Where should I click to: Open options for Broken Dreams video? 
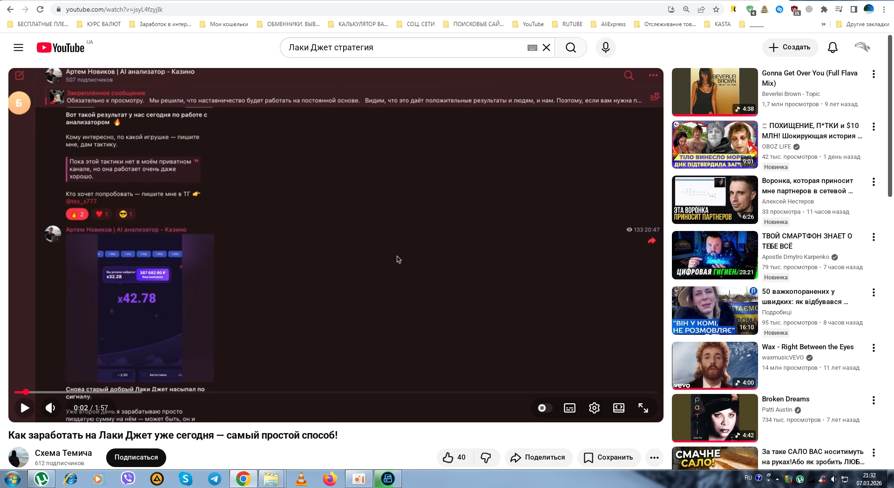coord(874,400)
